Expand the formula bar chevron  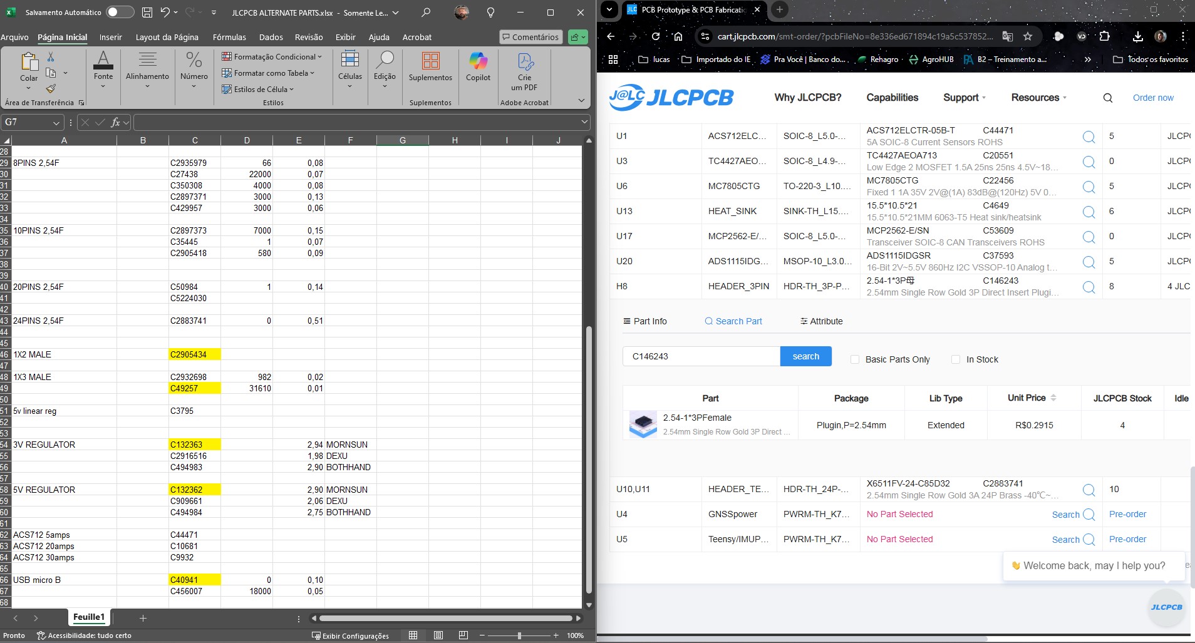pyautogui.click(x=584, y=122)
